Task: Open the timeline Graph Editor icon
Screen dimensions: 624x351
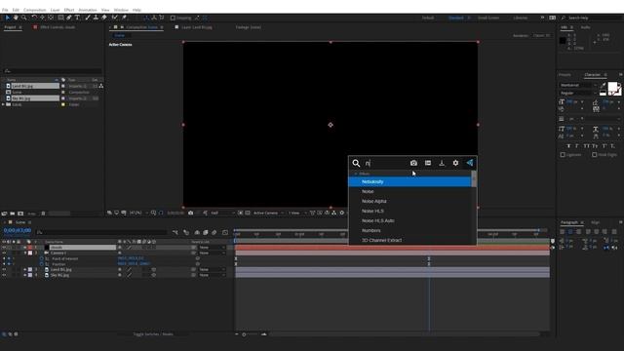Action: (225, 232)
